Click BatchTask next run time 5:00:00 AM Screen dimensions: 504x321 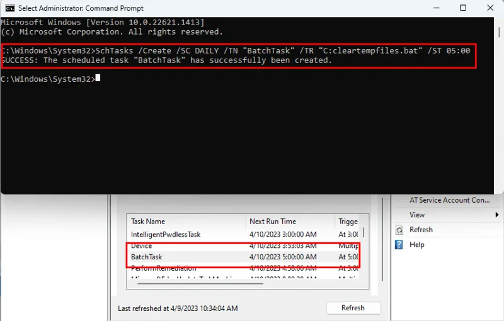[x=283, y=257]
